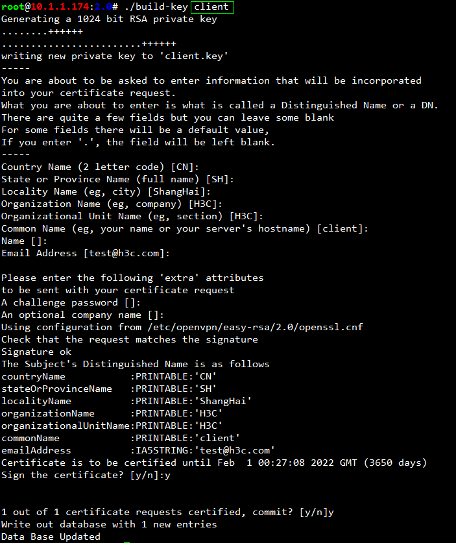Image resolution: width=456 pixels, height=543 pixels.
Task: Click the State or Province [SH] prompt
Action: 117,180
